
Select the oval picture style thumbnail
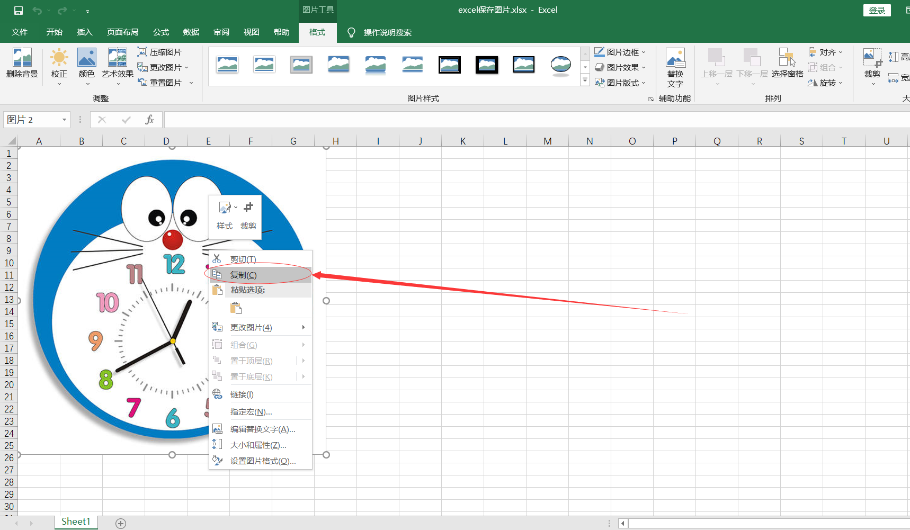[x=561, y=65]
